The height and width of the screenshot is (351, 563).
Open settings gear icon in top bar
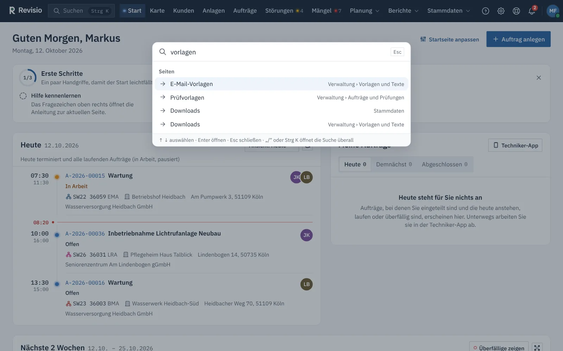(501, 11)
